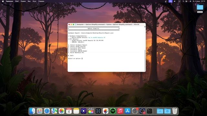Open System Settings with update badge
Screen dimensions: 207x116
[x=135, y=111]
